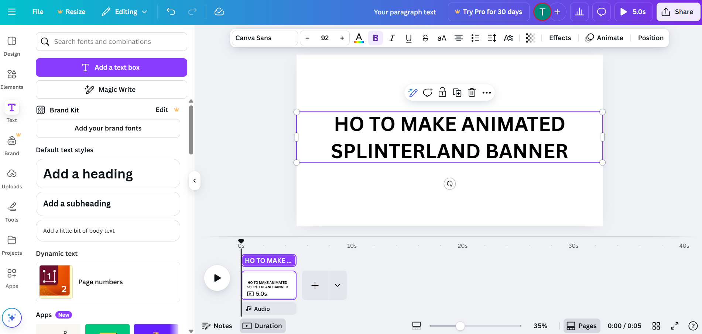
Task: Add a comment from floating toolbar
Action: pos(428,93)
